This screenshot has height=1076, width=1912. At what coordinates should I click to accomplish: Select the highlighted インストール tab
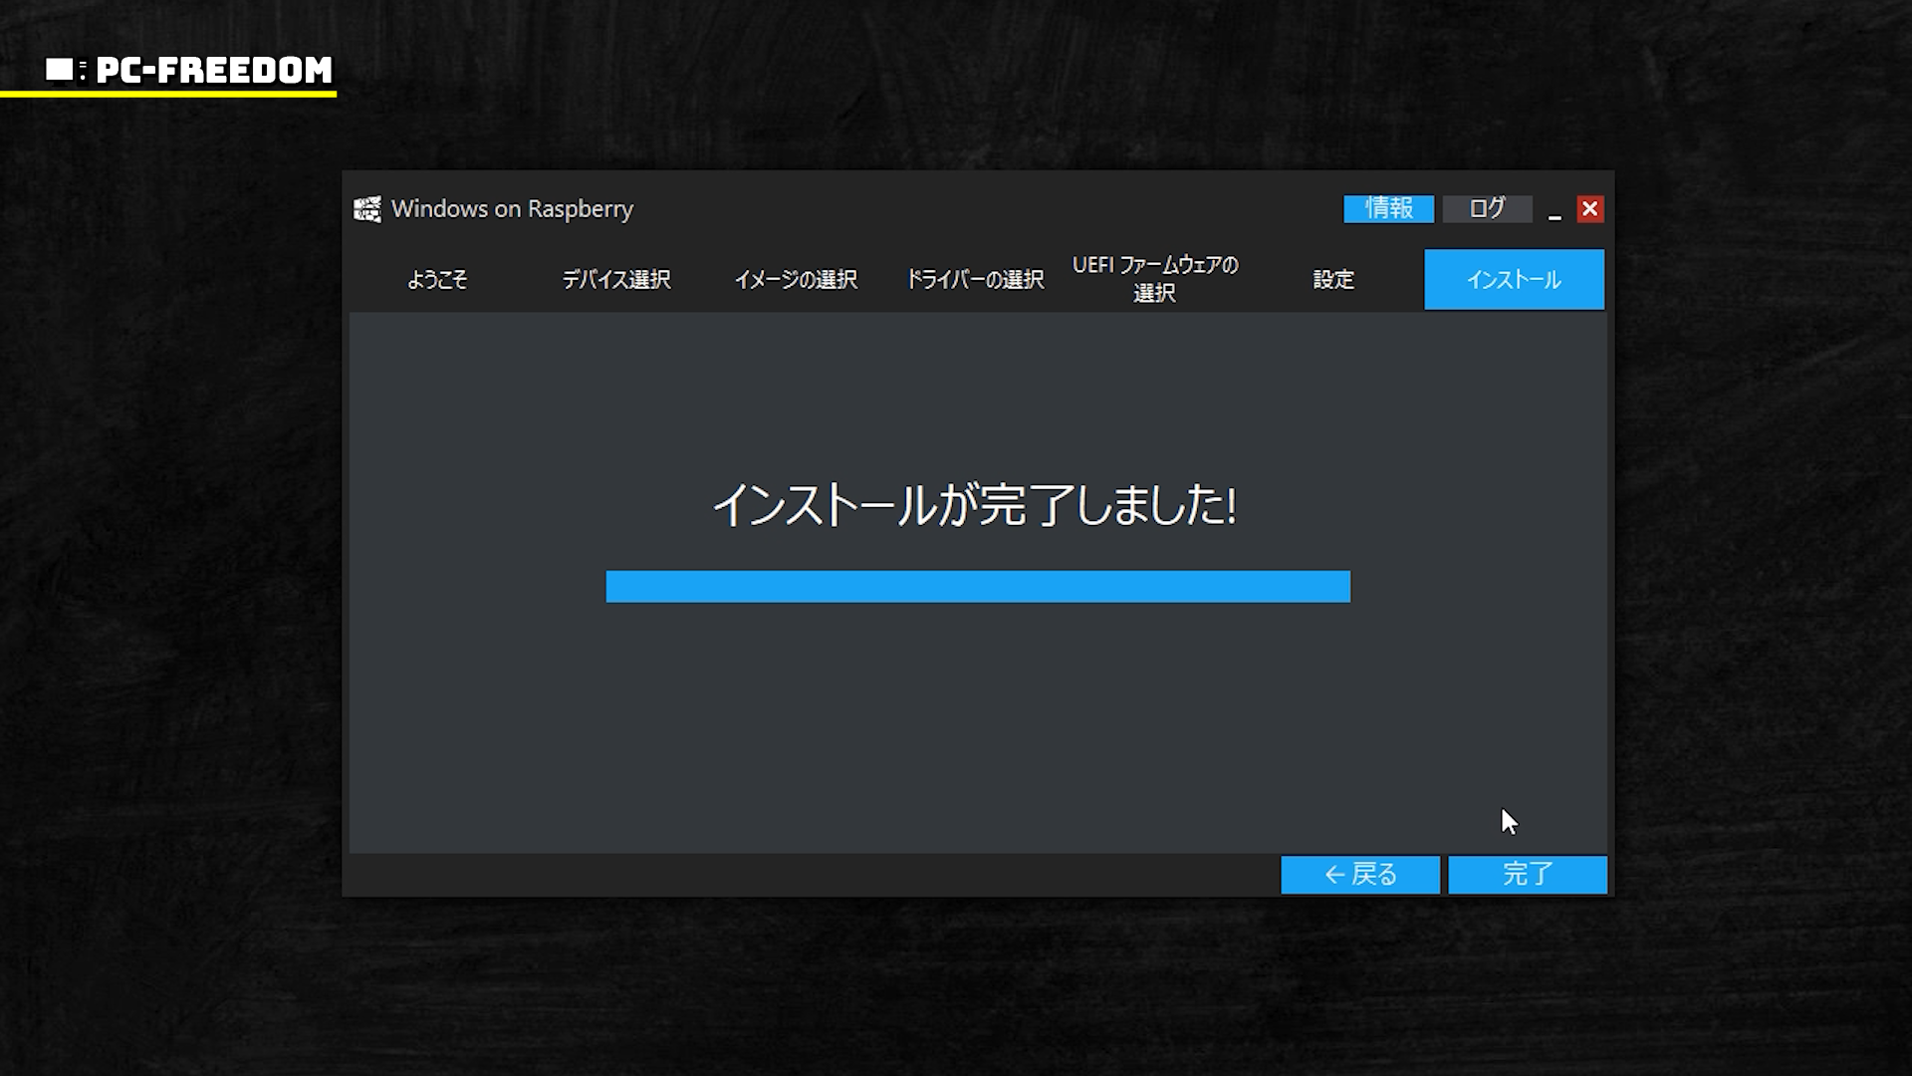click(x=1514, y=280)
